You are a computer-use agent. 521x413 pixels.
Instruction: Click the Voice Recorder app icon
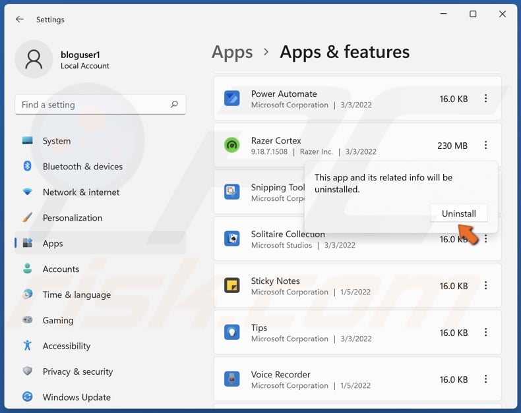232,379
